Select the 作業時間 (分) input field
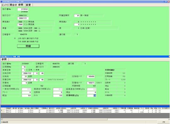Screen dimensions: 170x124 pyautogui.click(x=92, y=95)
